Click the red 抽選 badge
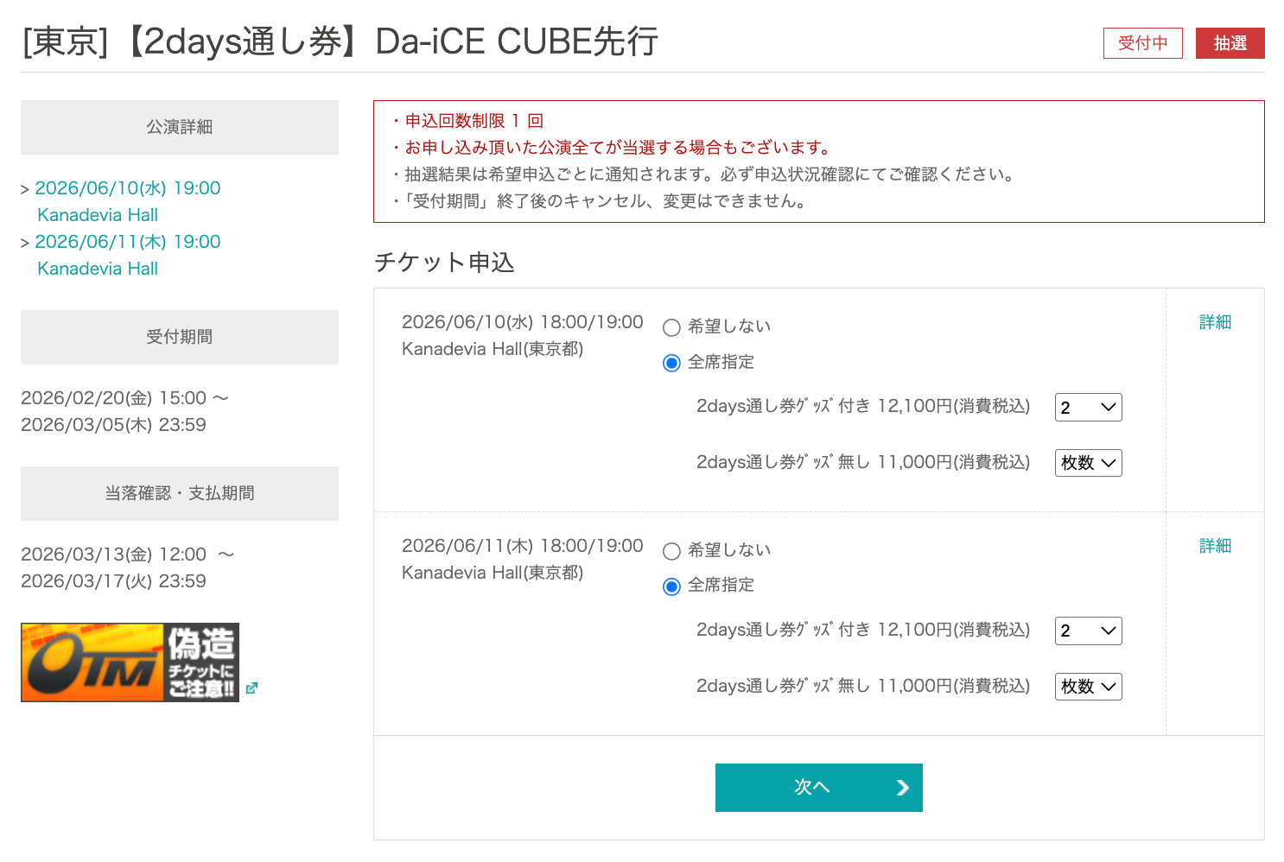Viewport: 1284px width, 862px height. [x=1230, y=43]
